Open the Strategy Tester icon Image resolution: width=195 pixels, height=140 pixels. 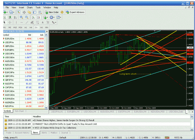point(40,12)
